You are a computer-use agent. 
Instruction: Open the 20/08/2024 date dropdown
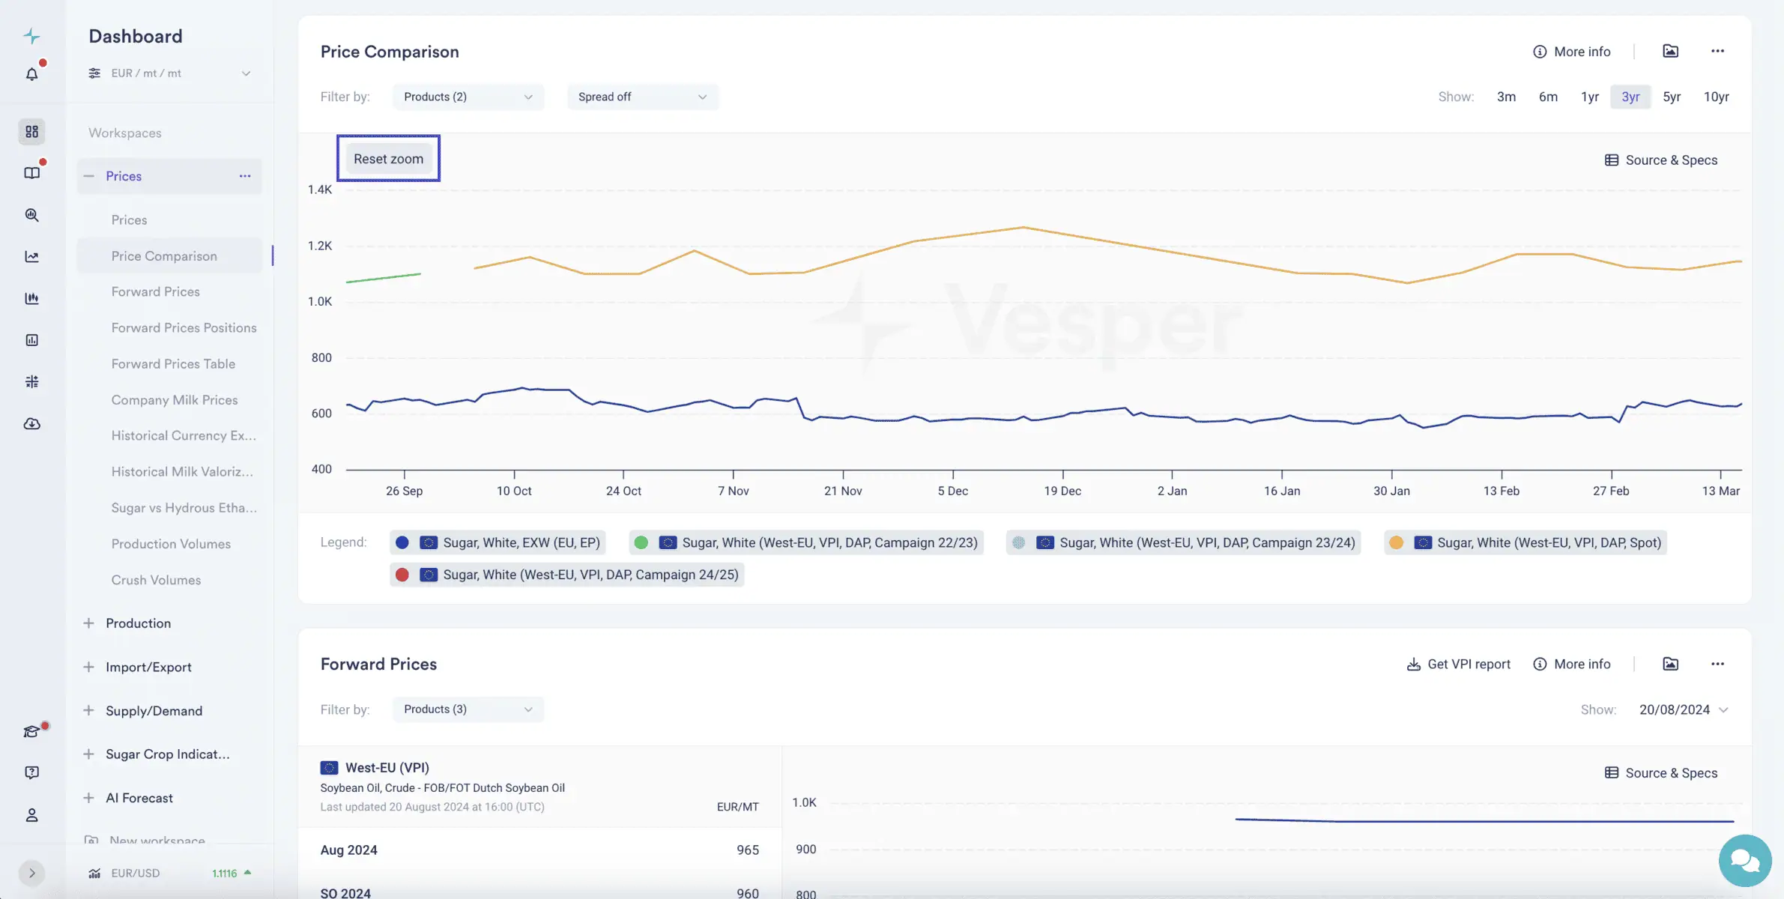click(1684, 709)
